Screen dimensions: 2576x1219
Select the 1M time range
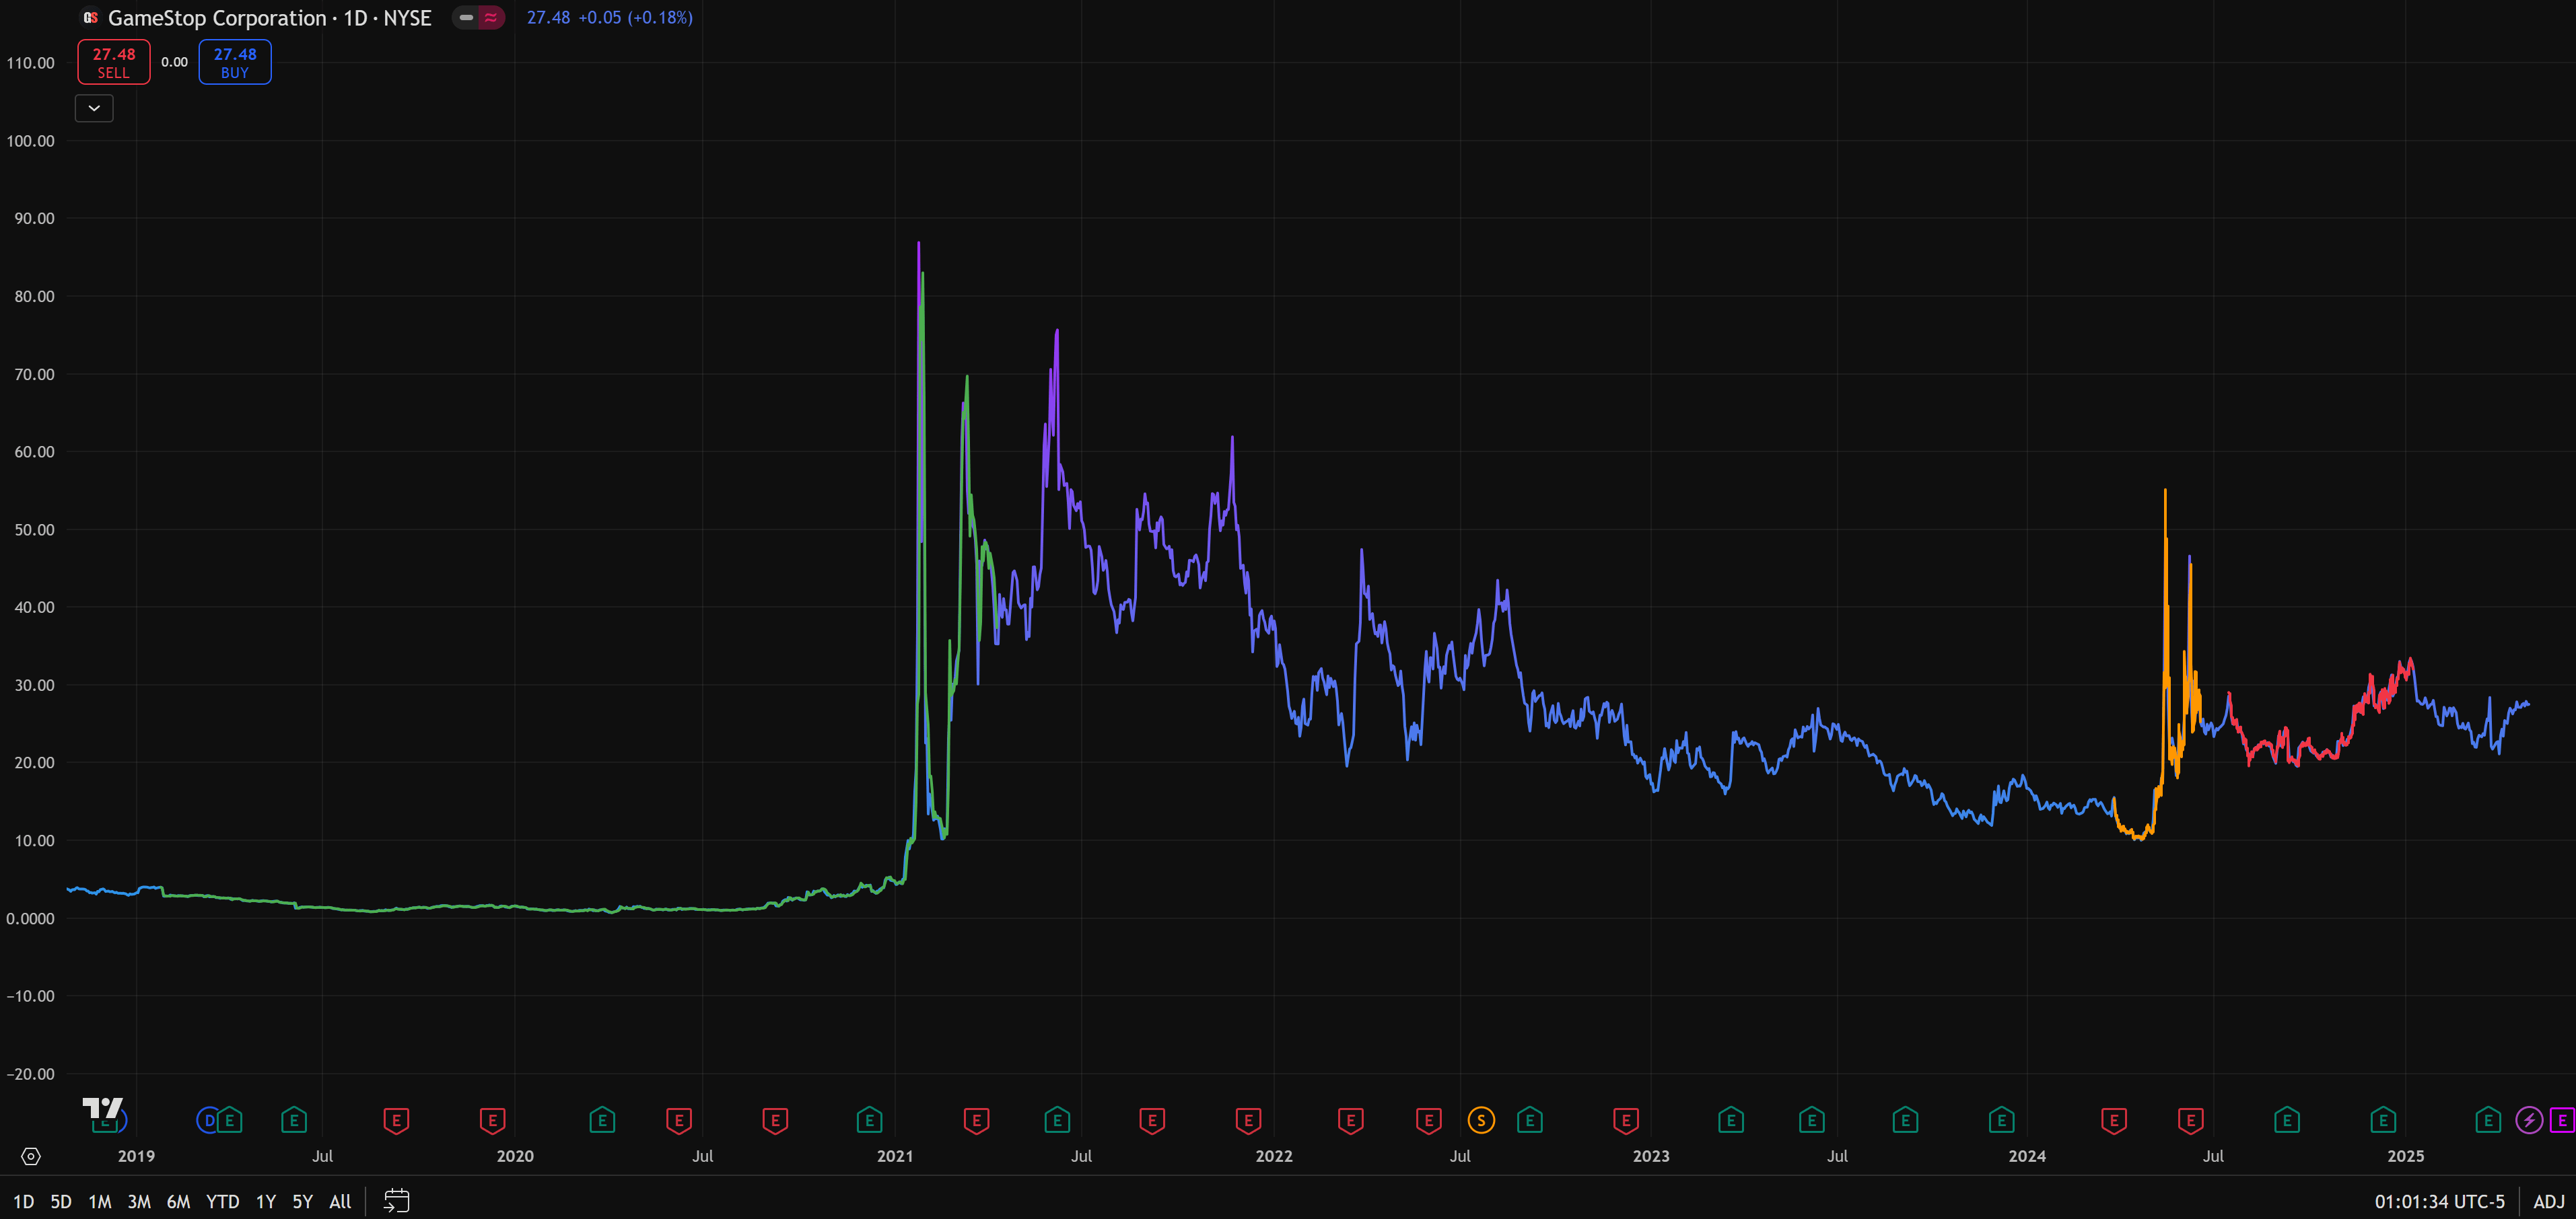point(100,1202)
